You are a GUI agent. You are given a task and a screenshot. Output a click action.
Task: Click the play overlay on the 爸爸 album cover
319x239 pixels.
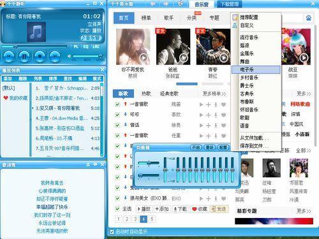[x=184, y=57]
